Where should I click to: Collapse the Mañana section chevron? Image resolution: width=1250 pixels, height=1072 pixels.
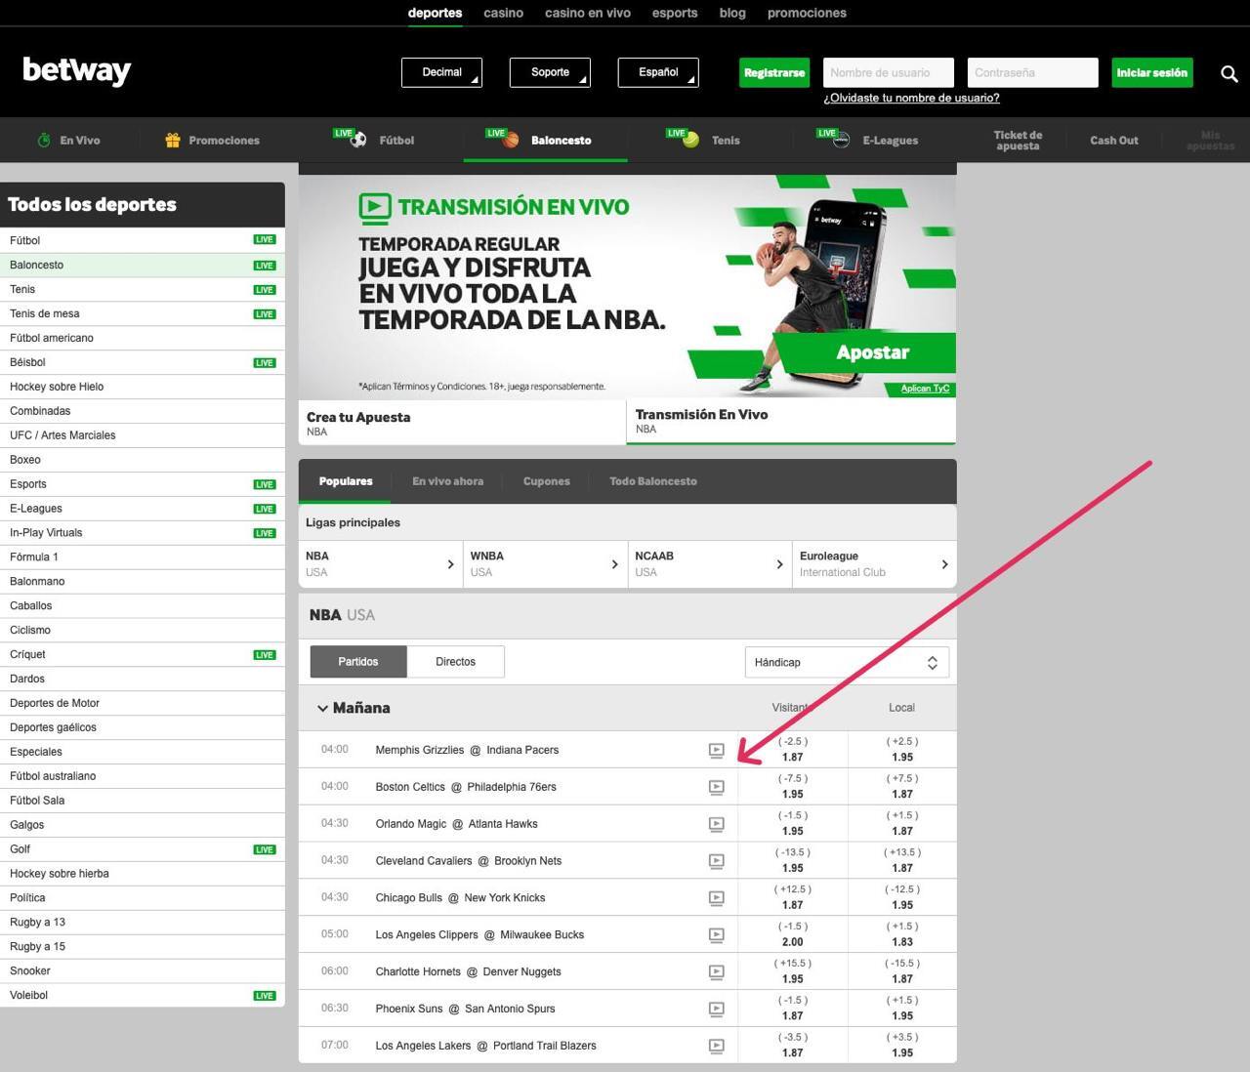point(322,709)
